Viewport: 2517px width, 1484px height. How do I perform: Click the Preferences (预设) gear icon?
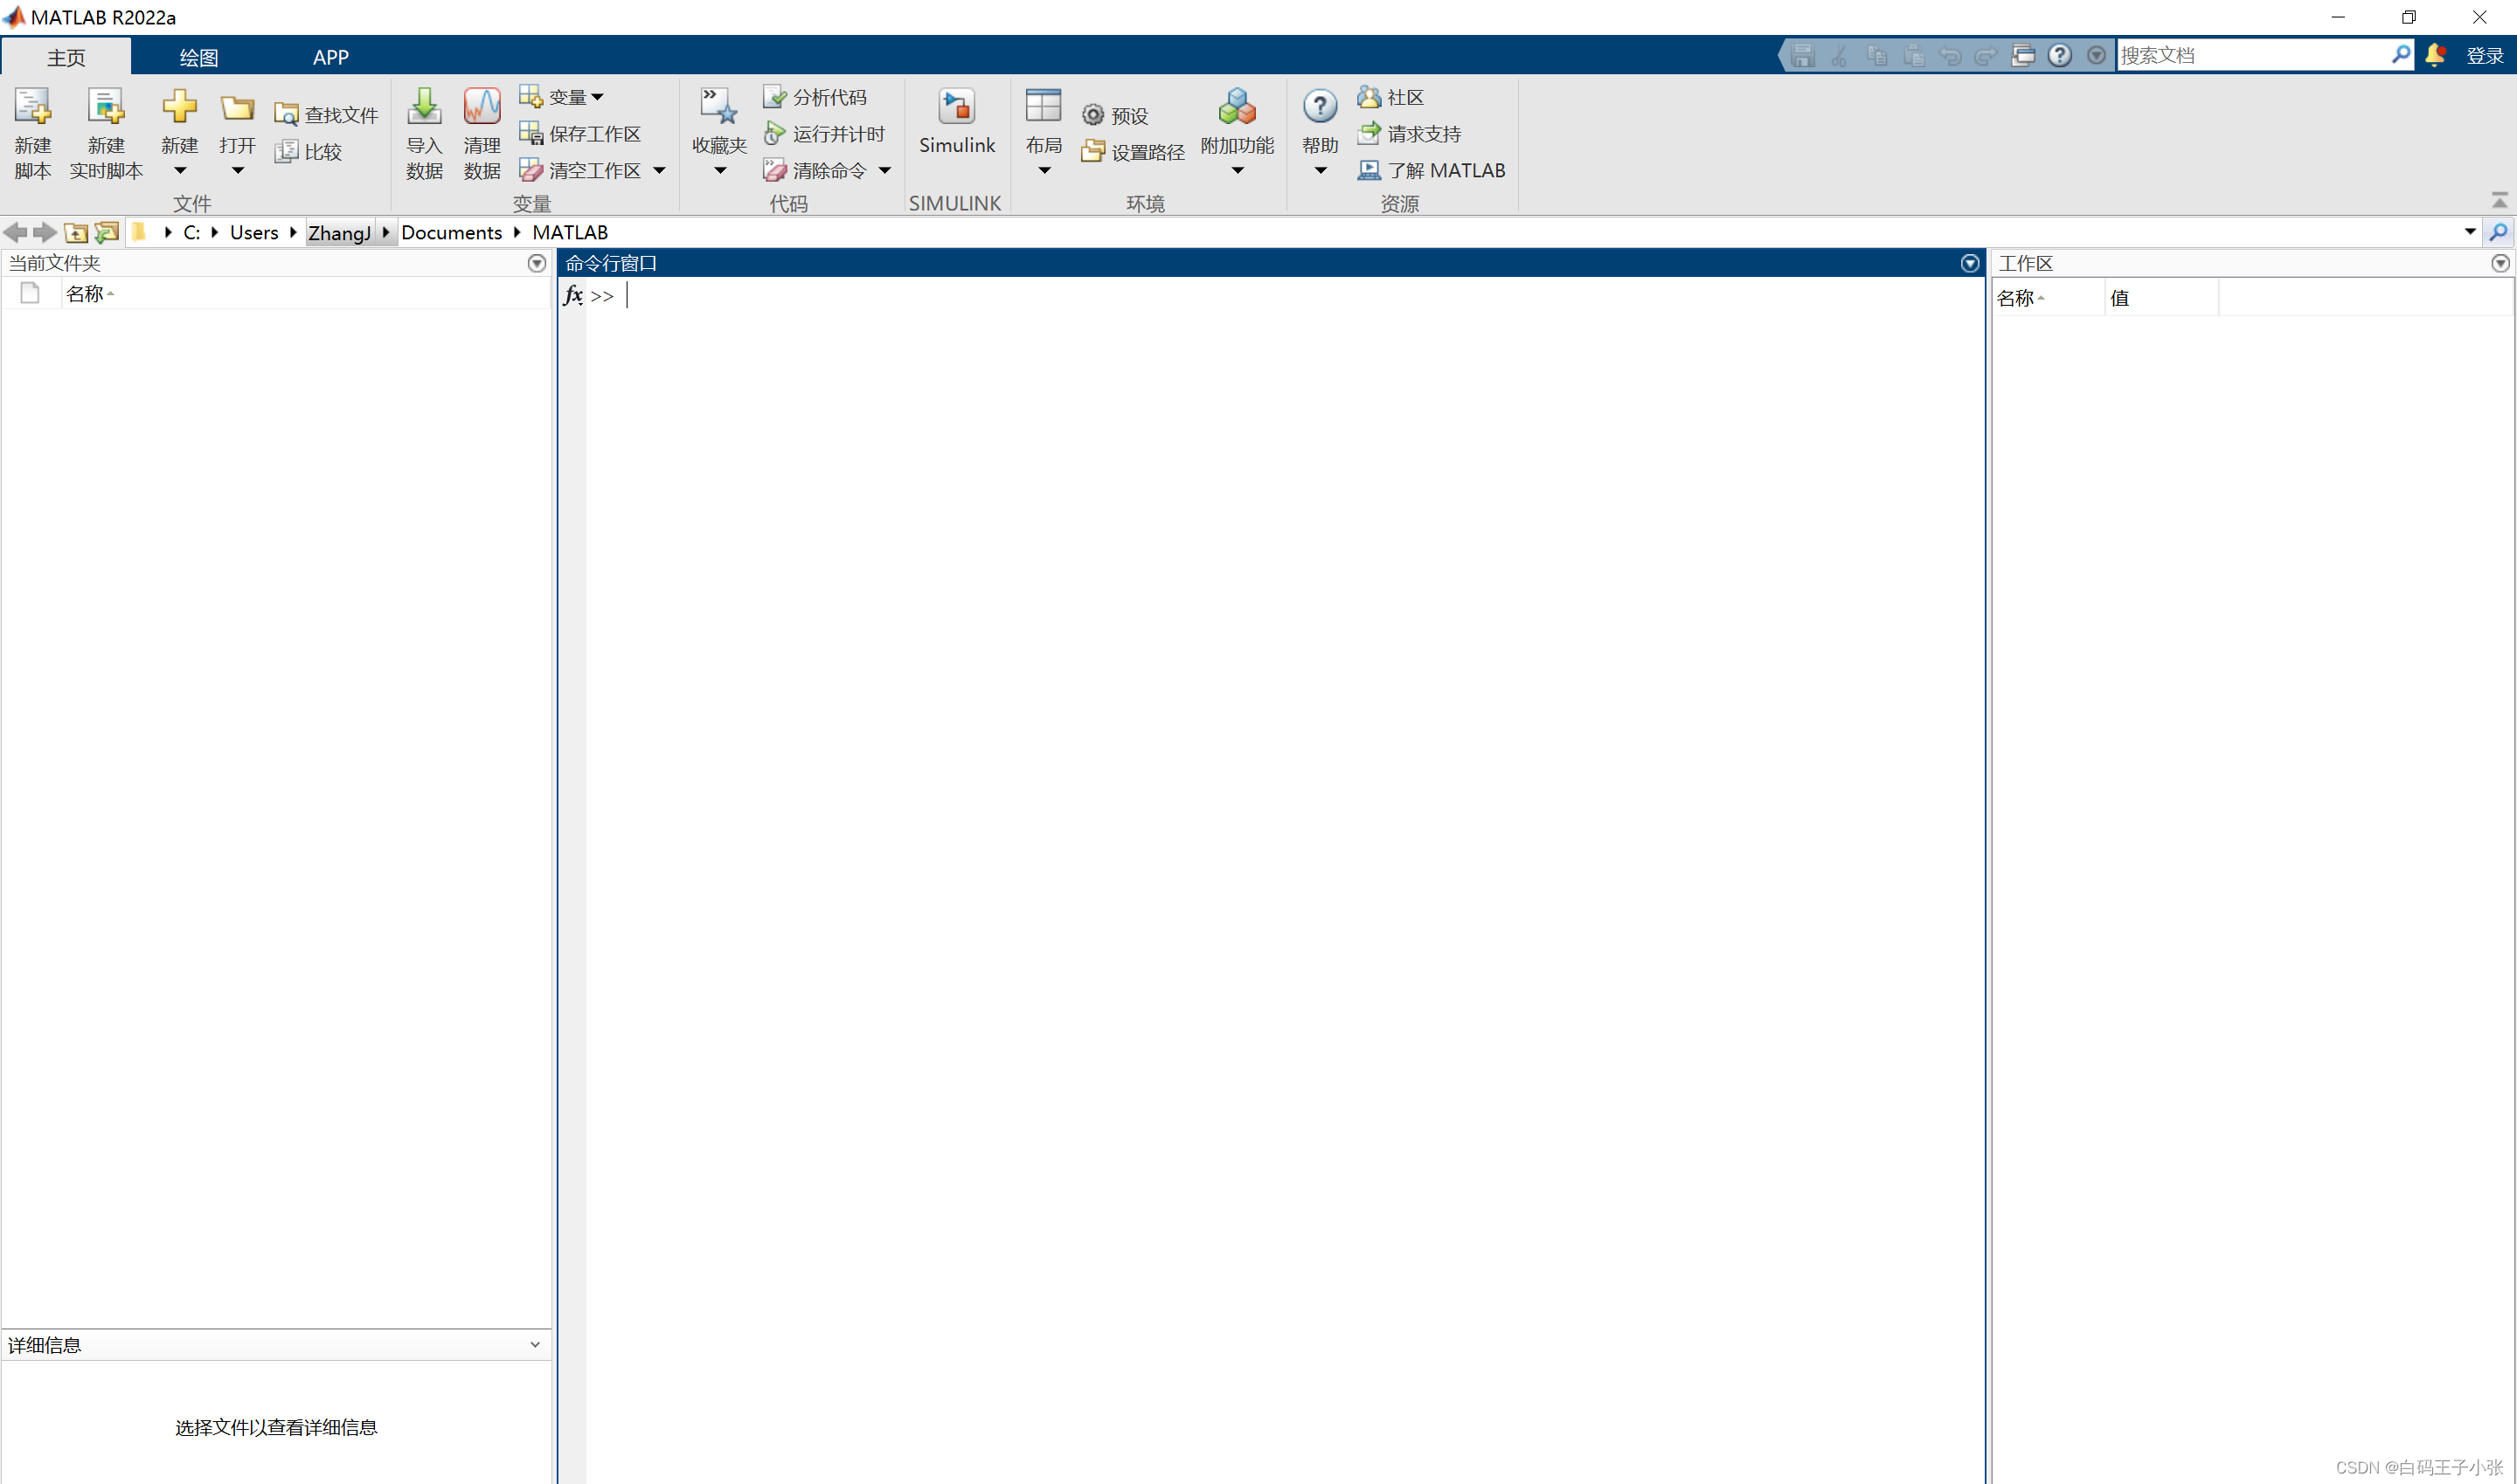click(1093, 116)
